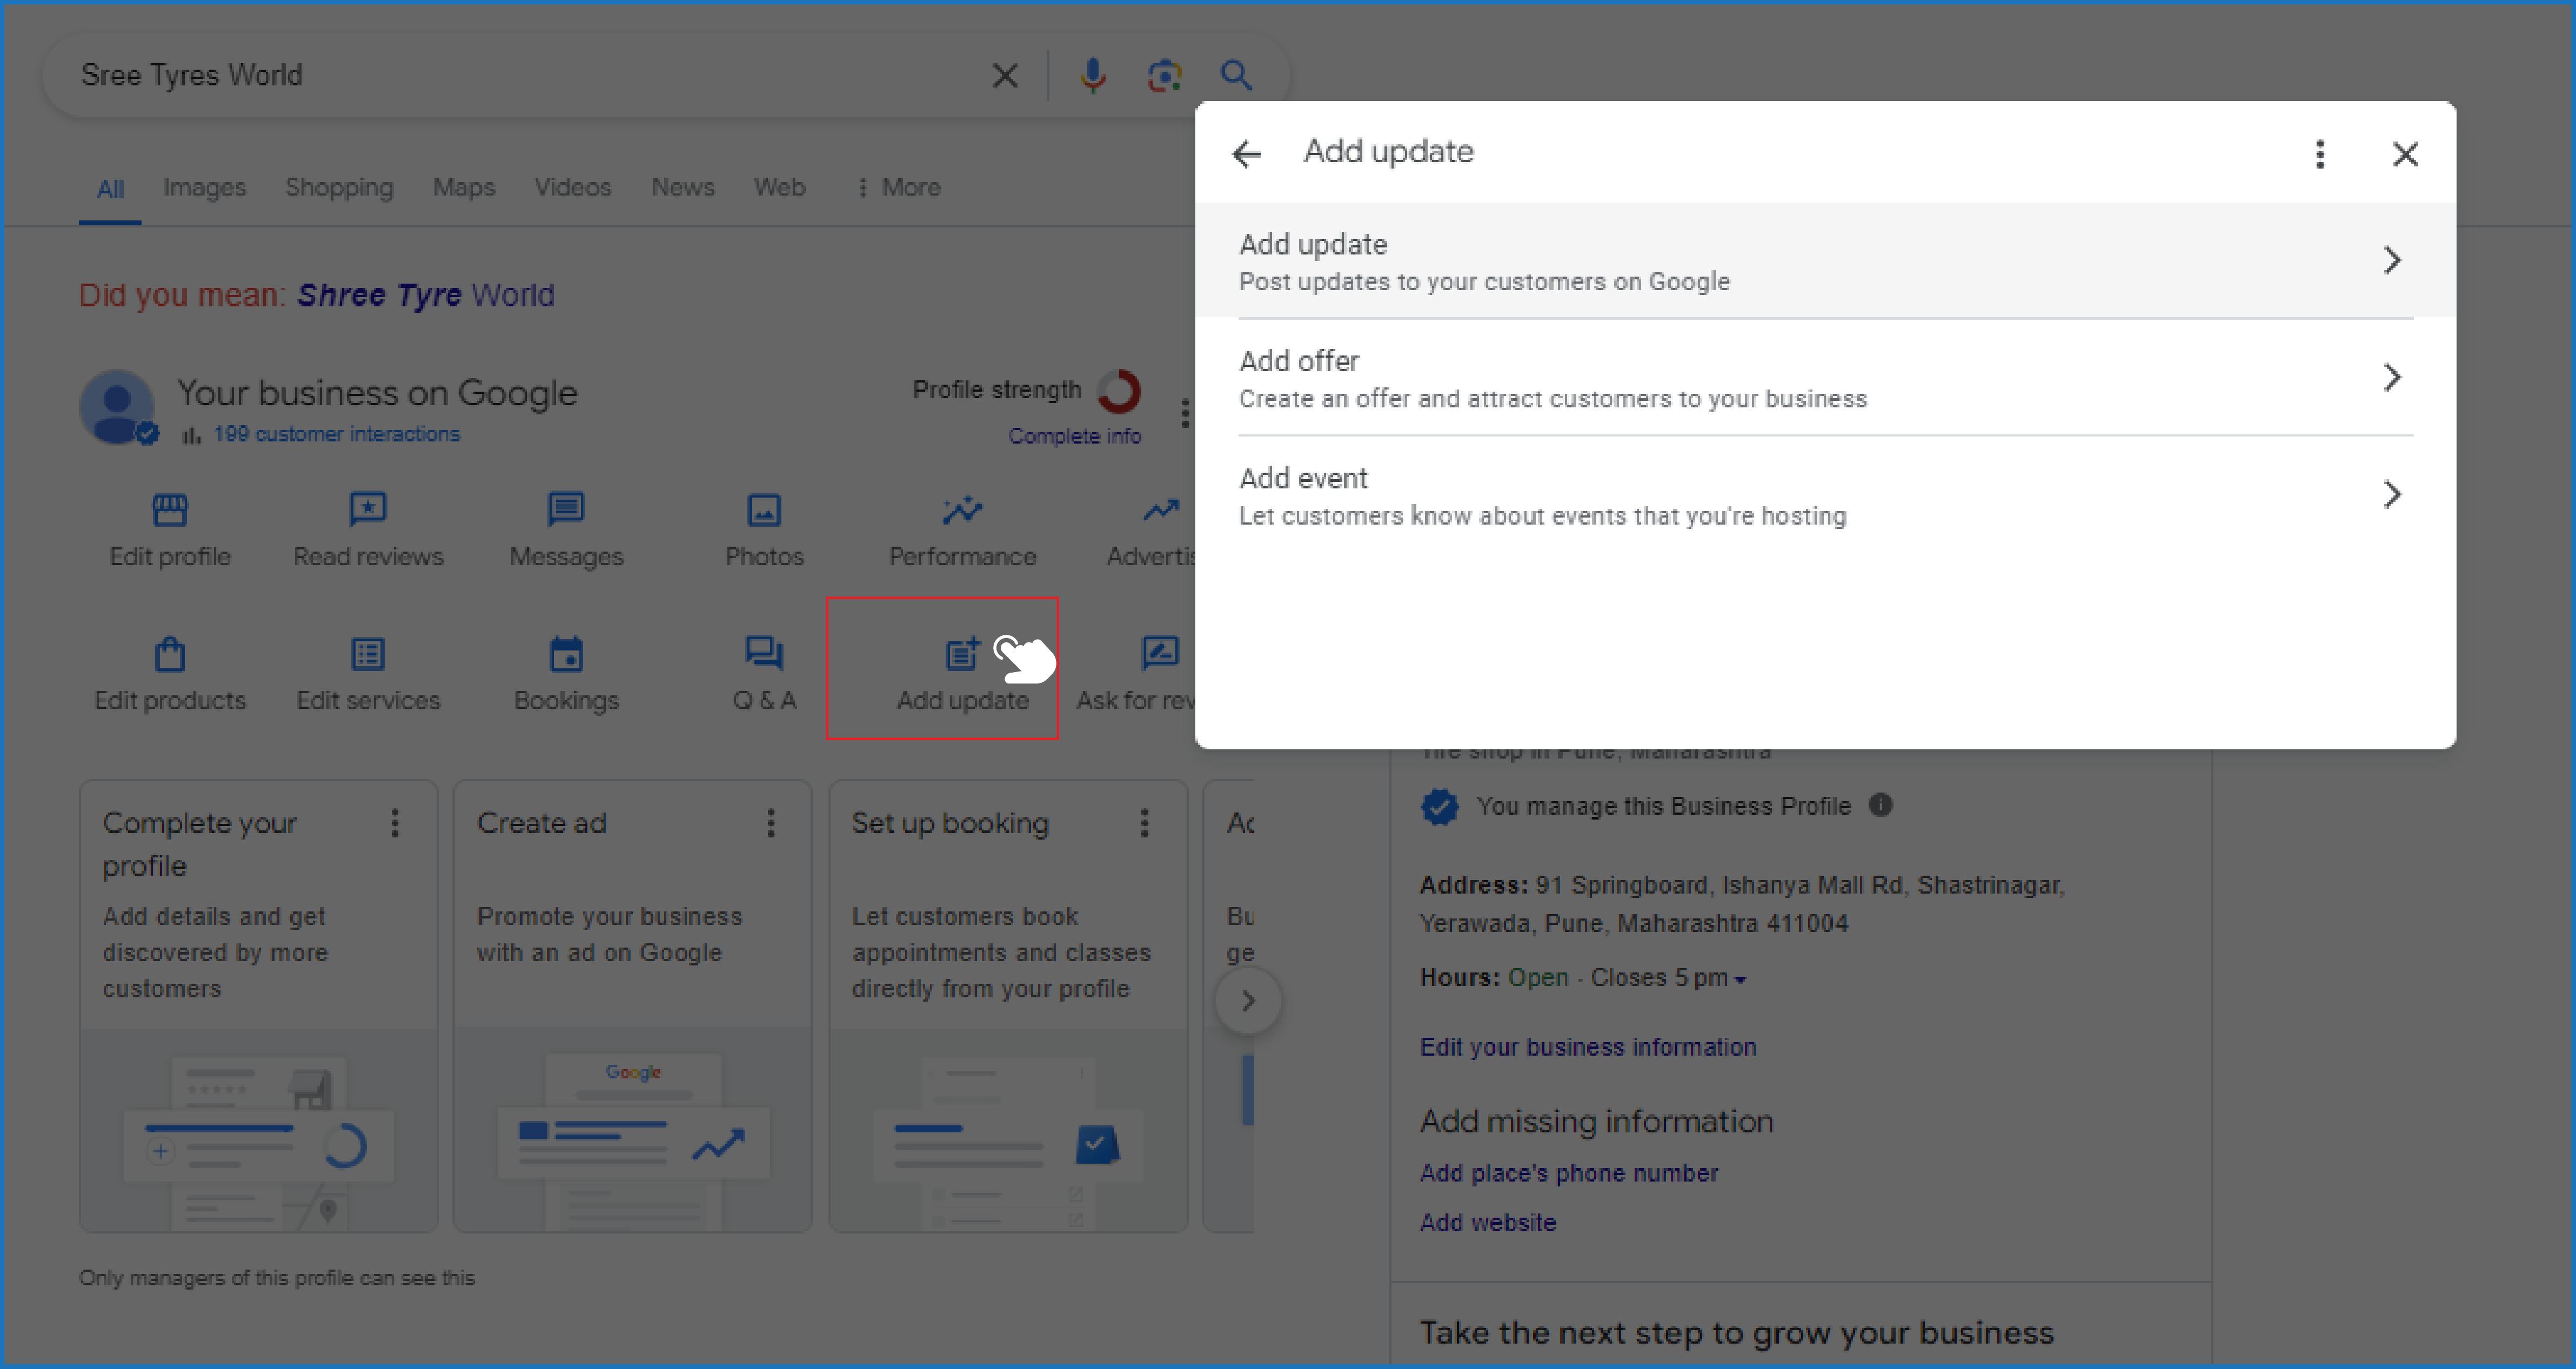This screenshot has width=2576, height=1369.
Task: Open Edit services shortcut
Action: pos(368,675)
